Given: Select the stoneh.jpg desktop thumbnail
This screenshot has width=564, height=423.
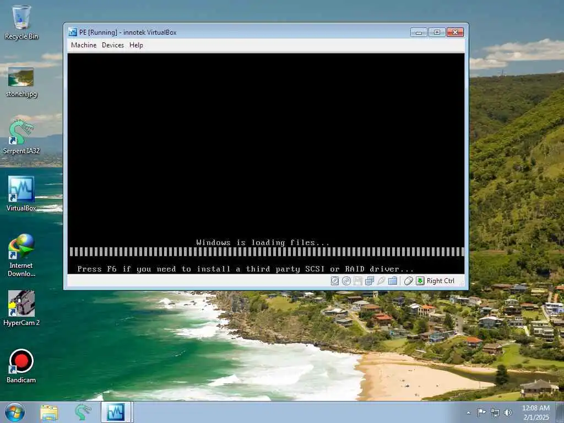Looking at the screenshot, I should pos(21,83).
